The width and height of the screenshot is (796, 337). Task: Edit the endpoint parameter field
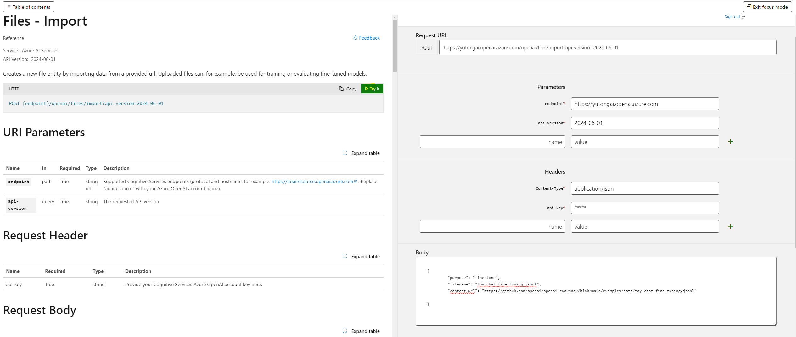click(x=645, y=104)
